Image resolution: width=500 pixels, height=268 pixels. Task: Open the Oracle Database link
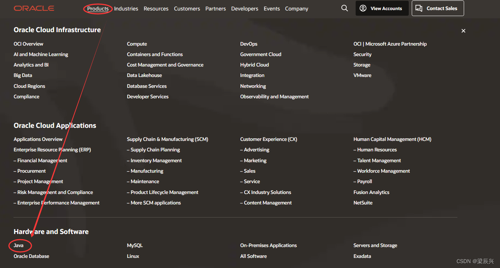coord(31,256)
